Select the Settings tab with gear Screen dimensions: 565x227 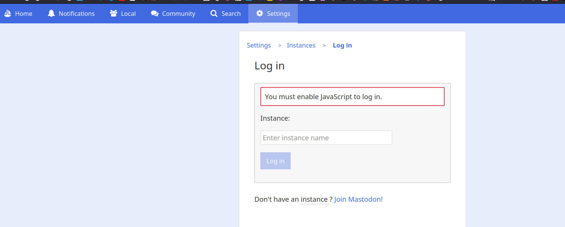[273, 14]
